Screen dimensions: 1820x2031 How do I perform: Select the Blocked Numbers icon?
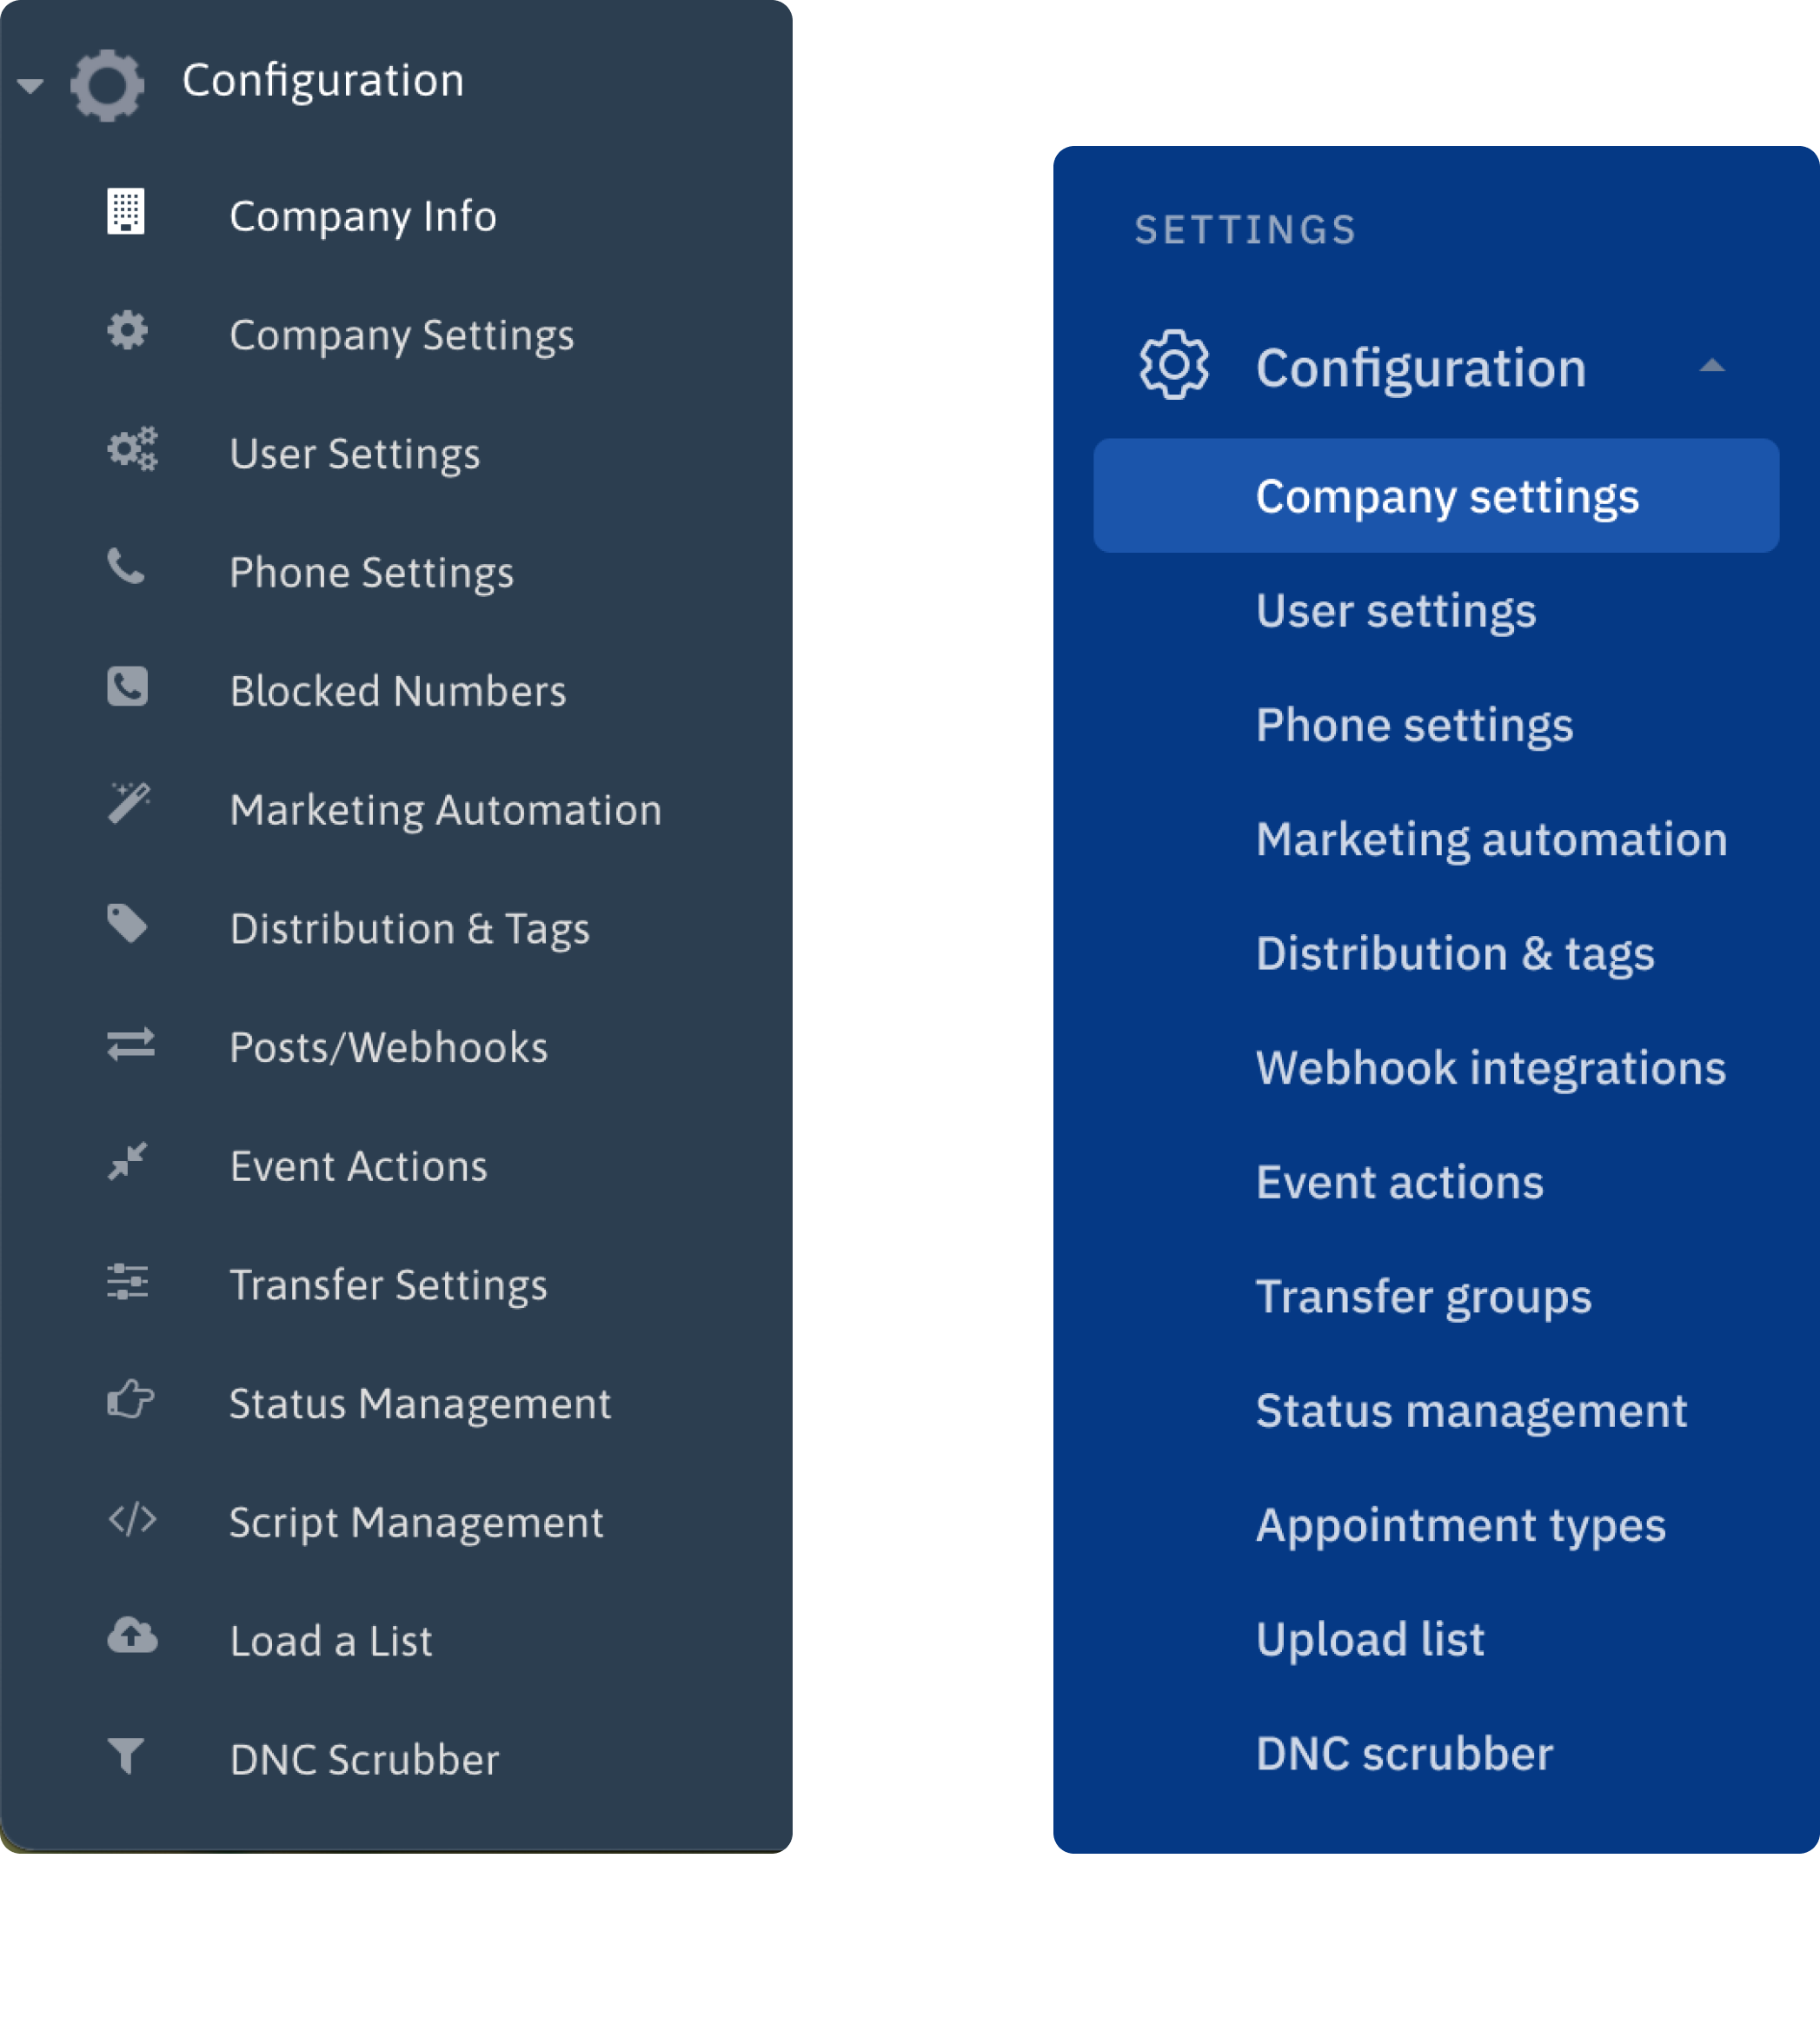tap(127, 687)
